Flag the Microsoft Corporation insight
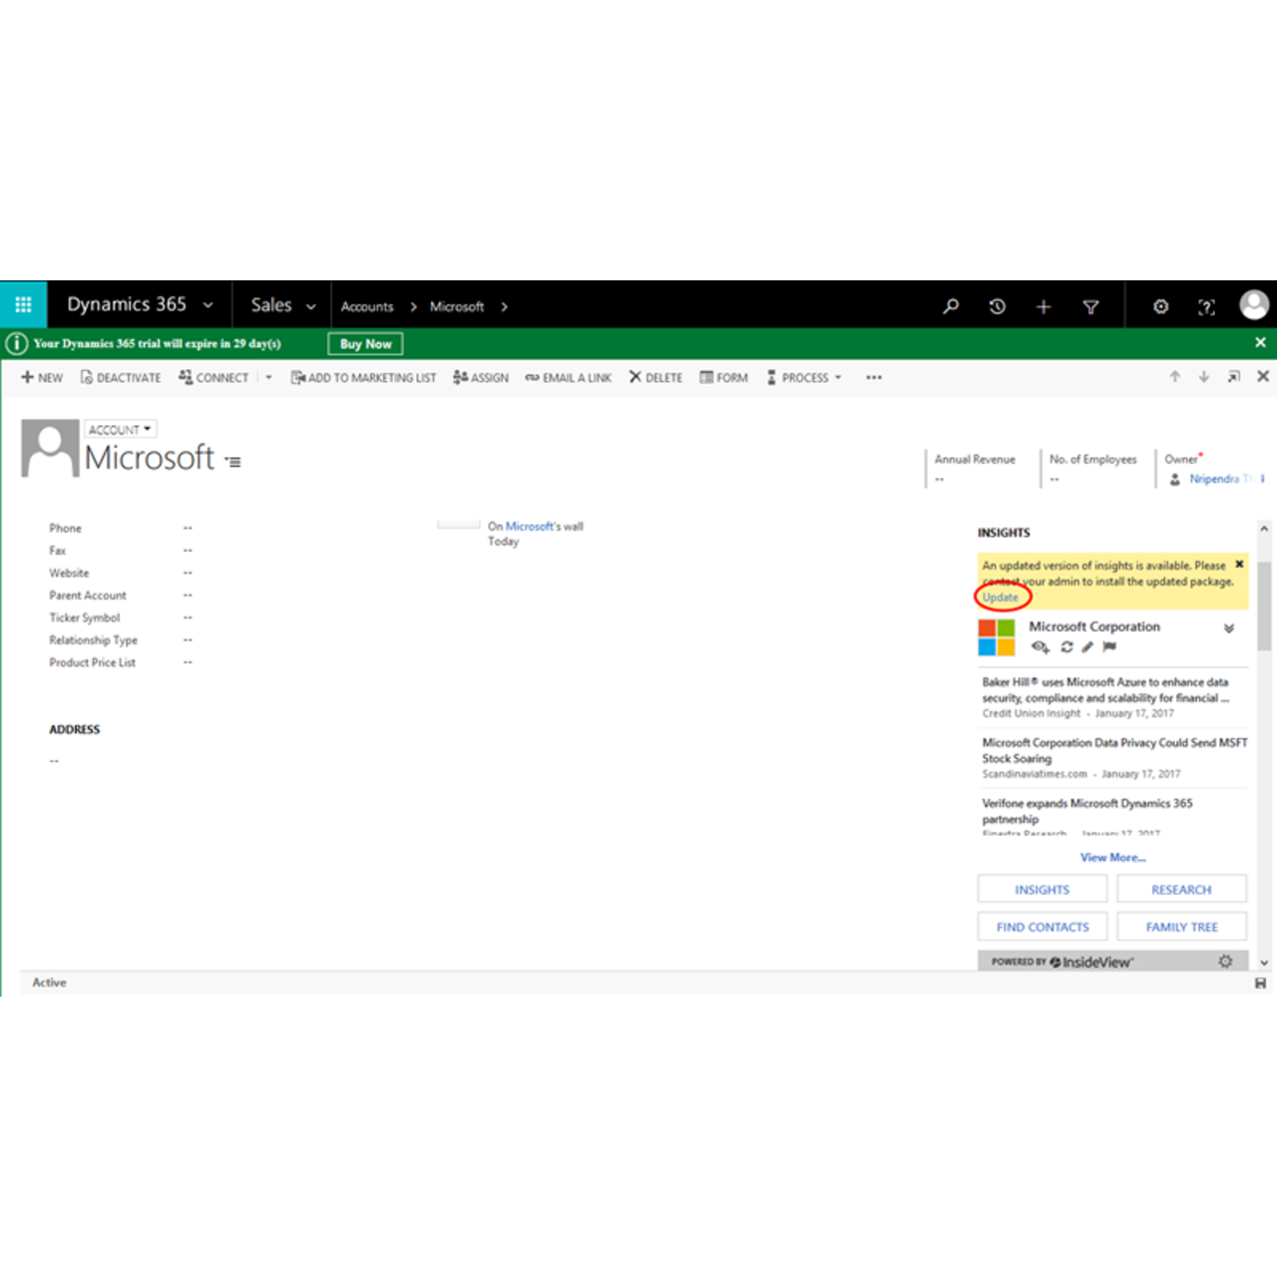Viewport: 1277px width, 1277px height. pyautogui.click(x=1109, y=646)
